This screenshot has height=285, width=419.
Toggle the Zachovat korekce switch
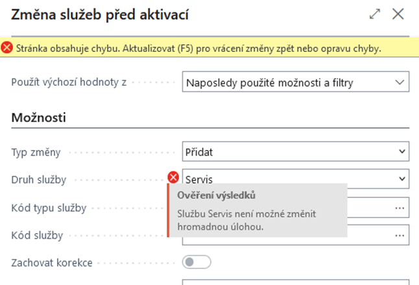[x=197, y=262]
